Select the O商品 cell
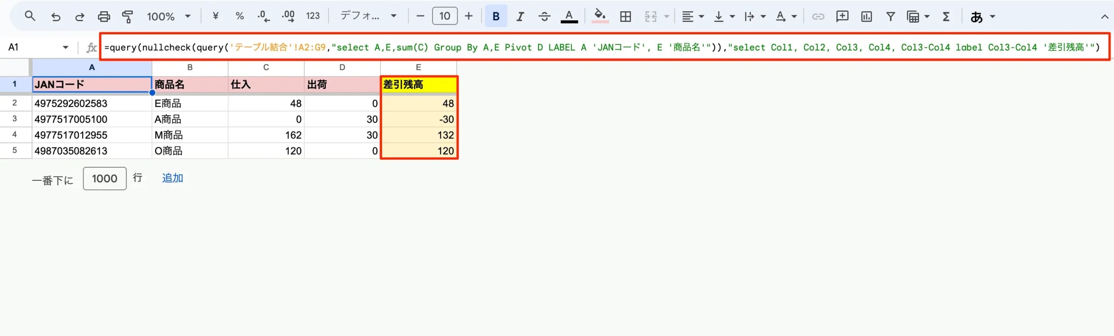1114x336 pixels. pyautogui.click(x=190, y=151)
